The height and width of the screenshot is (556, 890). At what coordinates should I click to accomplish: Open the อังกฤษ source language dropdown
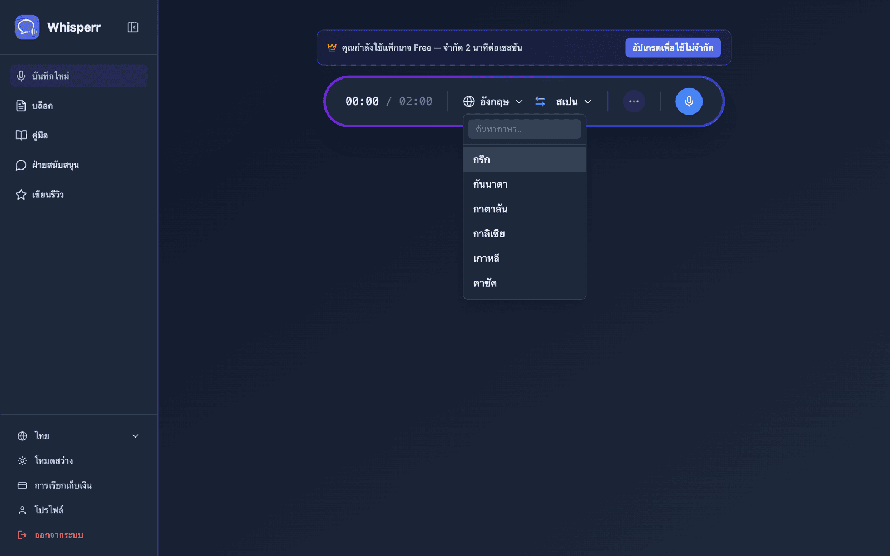(x=493, y=101)
